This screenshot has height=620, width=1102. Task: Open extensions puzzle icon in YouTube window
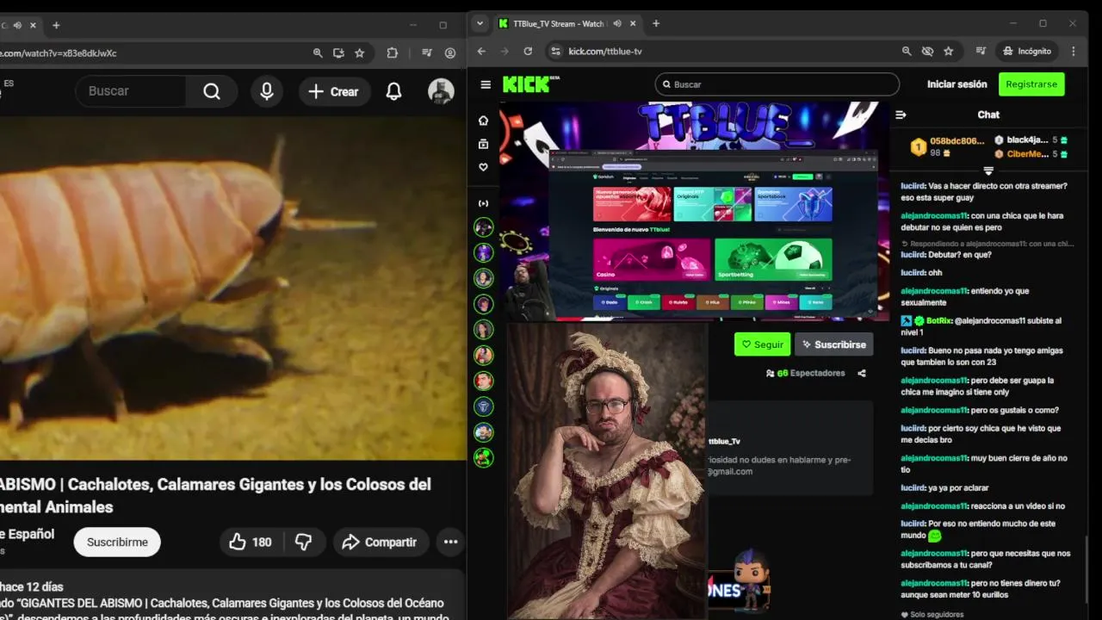[x=393, y=53]
